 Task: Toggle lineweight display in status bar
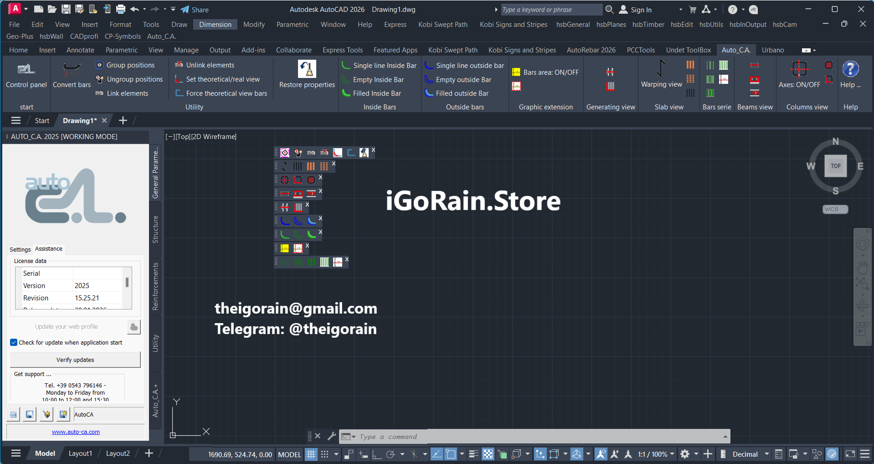tap(474, 454)
